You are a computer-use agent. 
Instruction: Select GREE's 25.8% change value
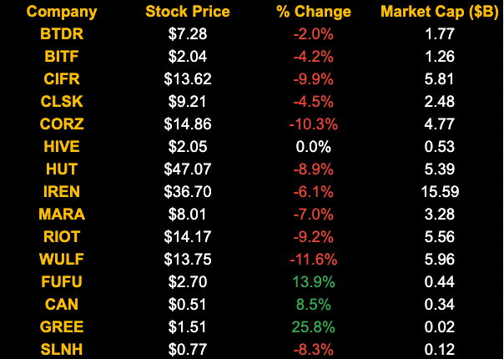(314, 327)
